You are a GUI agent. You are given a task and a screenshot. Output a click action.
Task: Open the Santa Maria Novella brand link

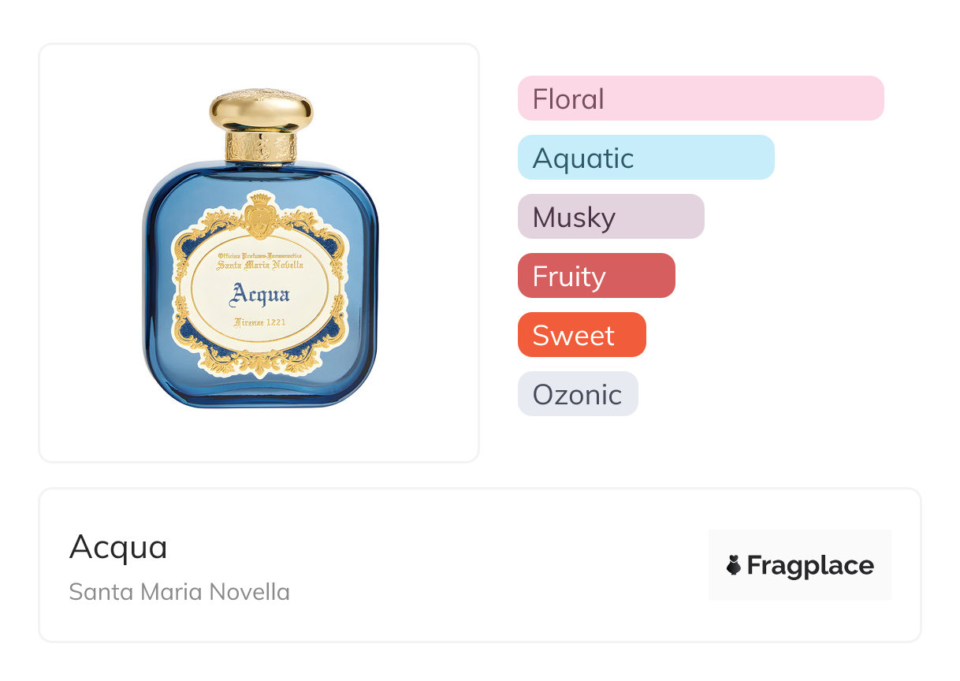[x=179, y=592]
